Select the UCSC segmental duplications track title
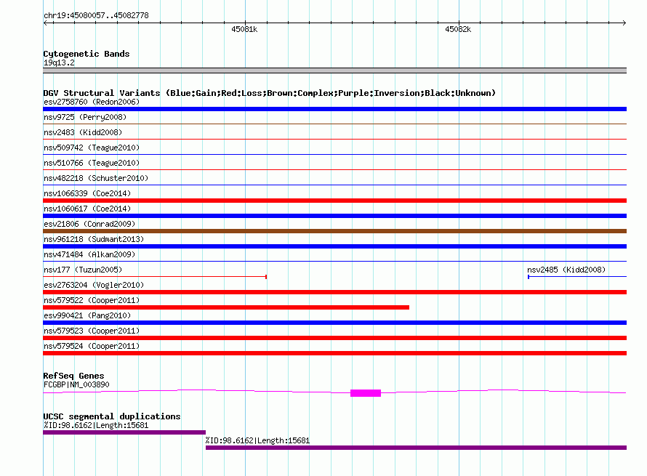The height and width of the screenshot is (476, 647). pos(112,416)
